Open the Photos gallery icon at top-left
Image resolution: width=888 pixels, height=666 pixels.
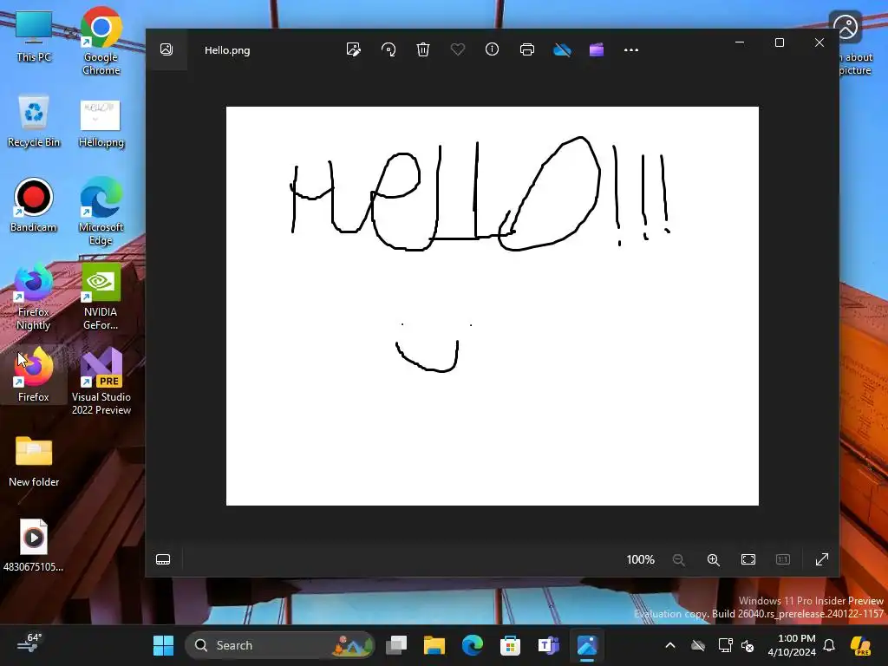pyautogui.click(x=166, y=49)
